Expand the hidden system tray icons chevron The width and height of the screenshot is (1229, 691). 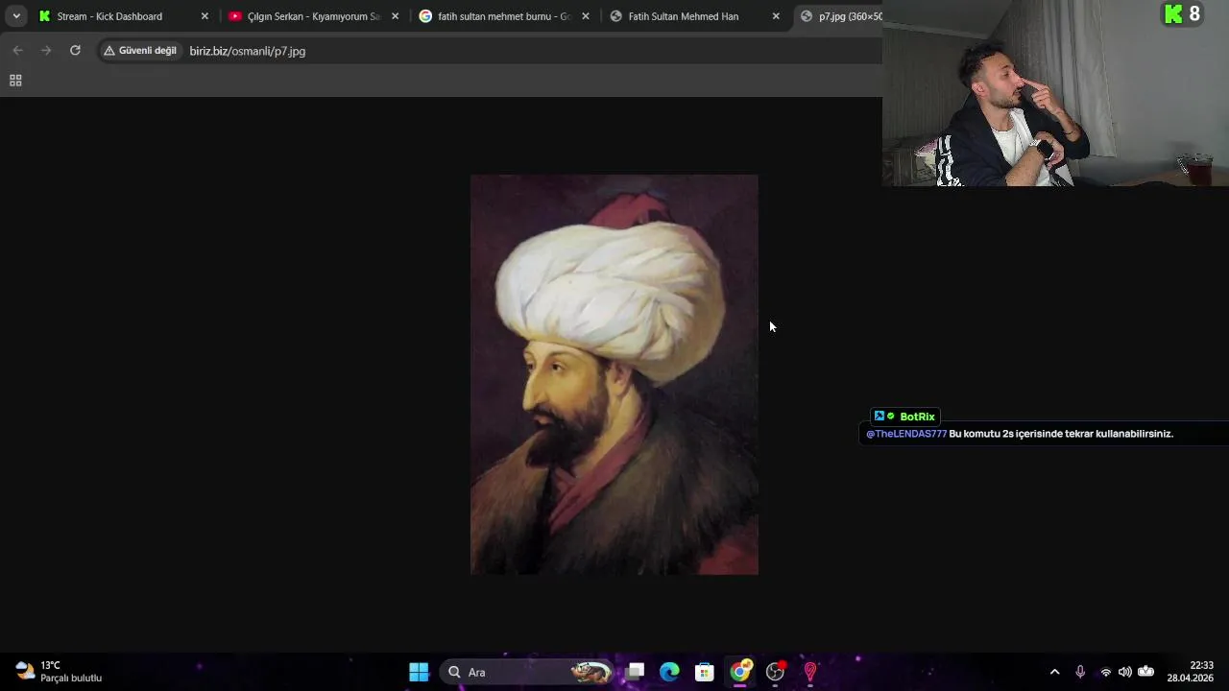[1054, 672]
